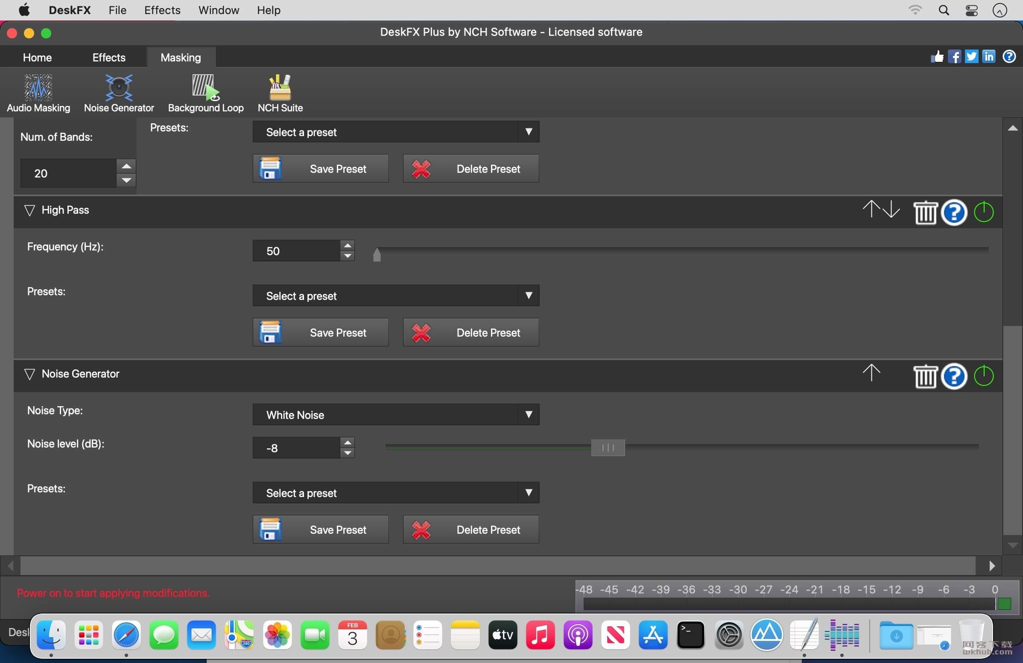Open the Help menu

[x=269, y=10]
